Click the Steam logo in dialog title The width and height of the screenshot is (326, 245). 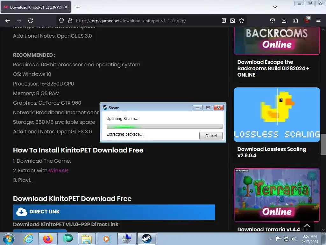[105, 108]
